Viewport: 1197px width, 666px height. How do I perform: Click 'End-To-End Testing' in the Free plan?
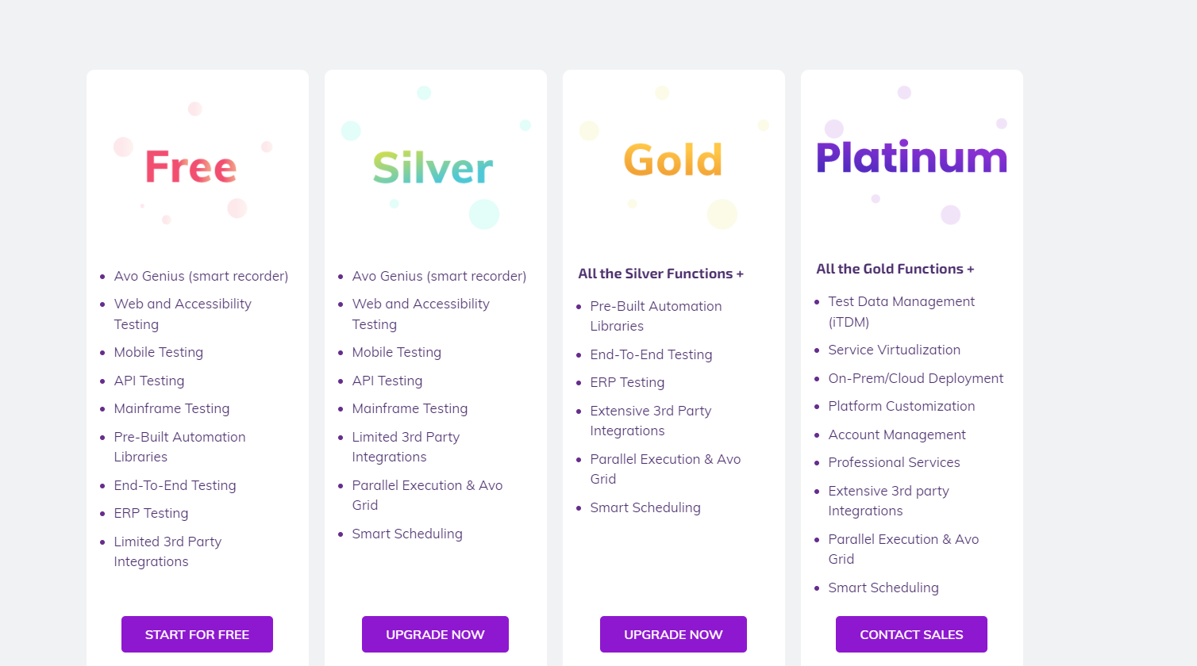coord(175,485)
